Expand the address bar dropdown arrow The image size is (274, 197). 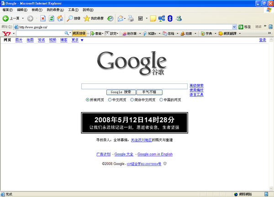point(234,27)
